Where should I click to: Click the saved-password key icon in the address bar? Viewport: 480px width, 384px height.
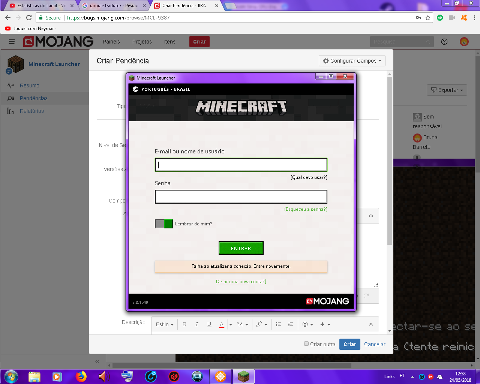coord(418,18)
